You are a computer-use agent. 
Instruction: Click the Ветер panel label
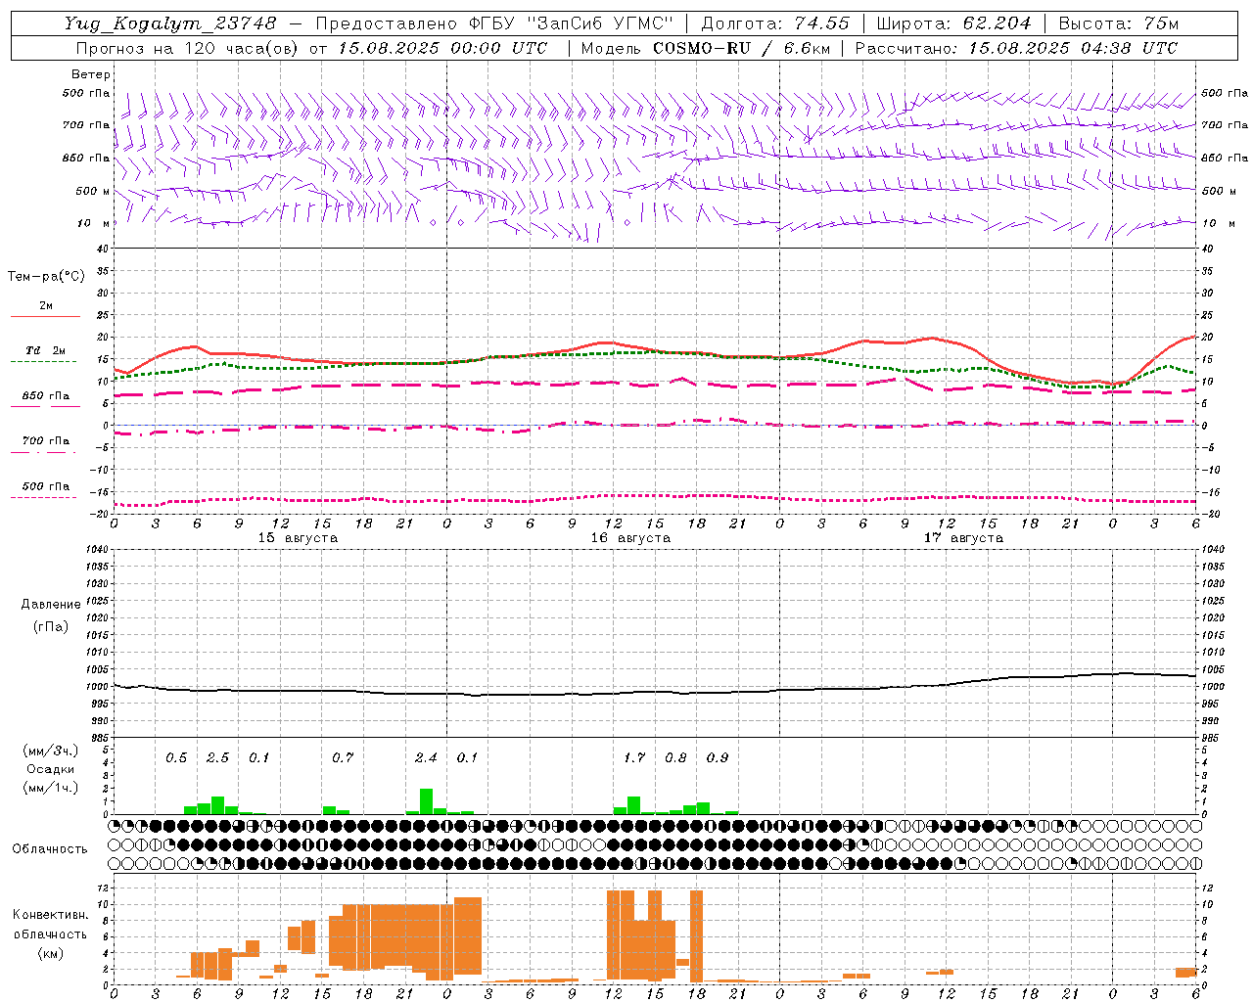point(91,74)
